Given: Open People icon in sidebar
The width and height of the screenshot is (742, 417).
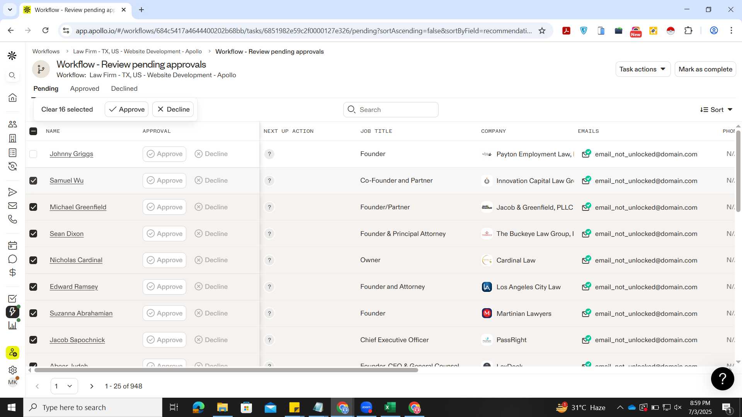Looking at the screenshot, I should coord(12,124).
